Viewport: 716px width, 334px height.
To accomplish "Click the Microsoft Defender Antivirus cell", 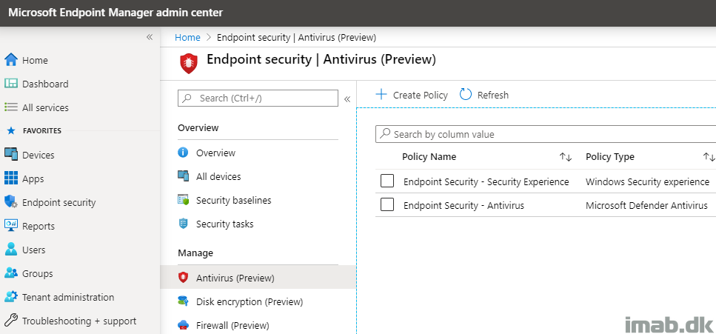I will click(x=646, y=206).
